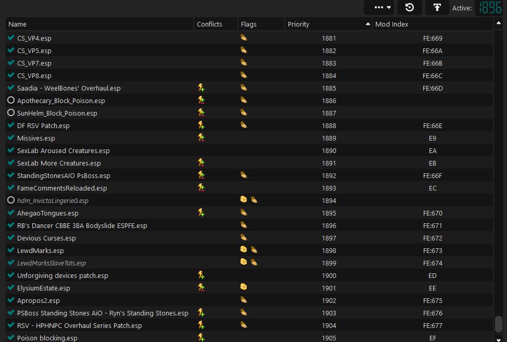Click conflict icon for SunHelm_Block_Poison.esp
The image size is (507, 342).
pos(201,113)
